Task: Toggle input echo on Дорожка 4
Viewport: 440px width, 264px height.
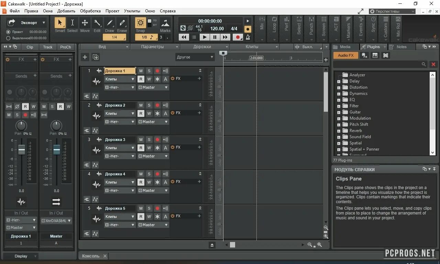Action: [165, 174]
